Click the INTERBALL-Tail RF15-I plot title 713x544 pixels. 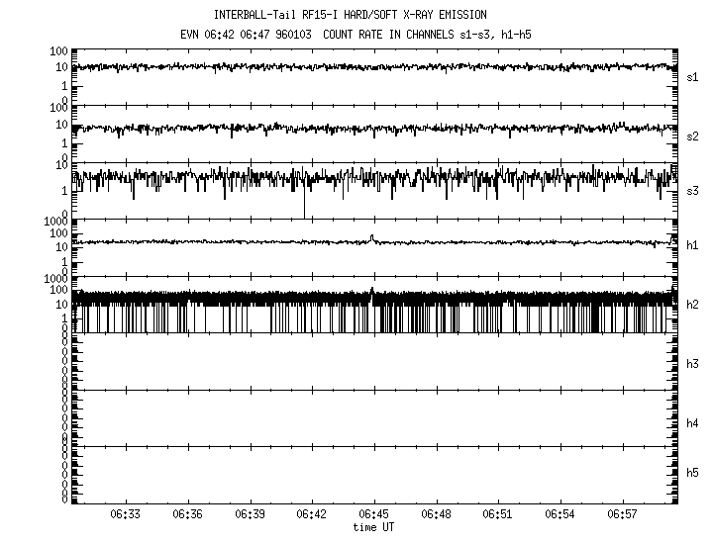point(350,15)
